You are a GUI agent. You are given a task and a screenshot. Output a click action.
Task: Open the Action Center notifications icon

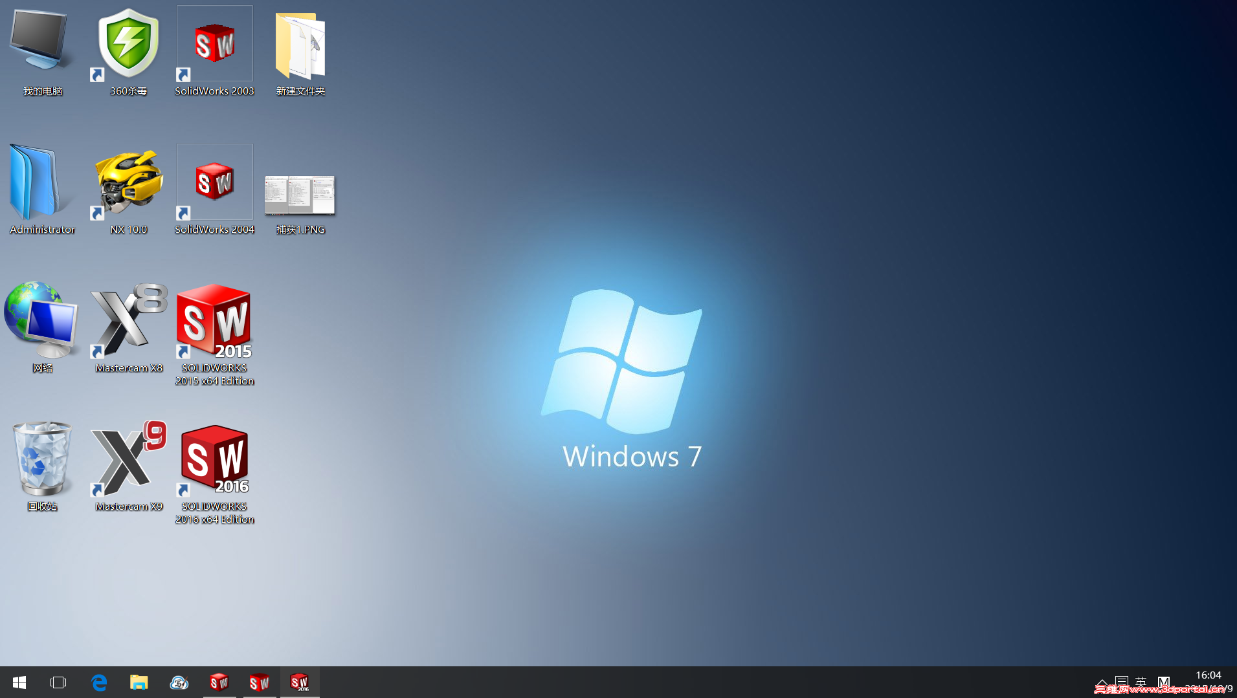click(x=1122, y=682)
